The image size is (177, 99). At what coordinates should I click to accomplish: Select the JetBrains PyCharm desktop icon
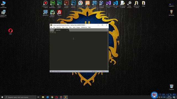click(53, 13)
